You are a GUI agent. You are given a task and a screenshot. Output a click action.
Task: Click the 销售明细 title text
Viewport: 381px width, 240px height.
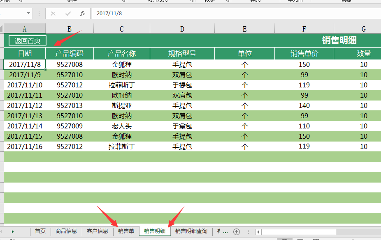[x=339, y=40]
